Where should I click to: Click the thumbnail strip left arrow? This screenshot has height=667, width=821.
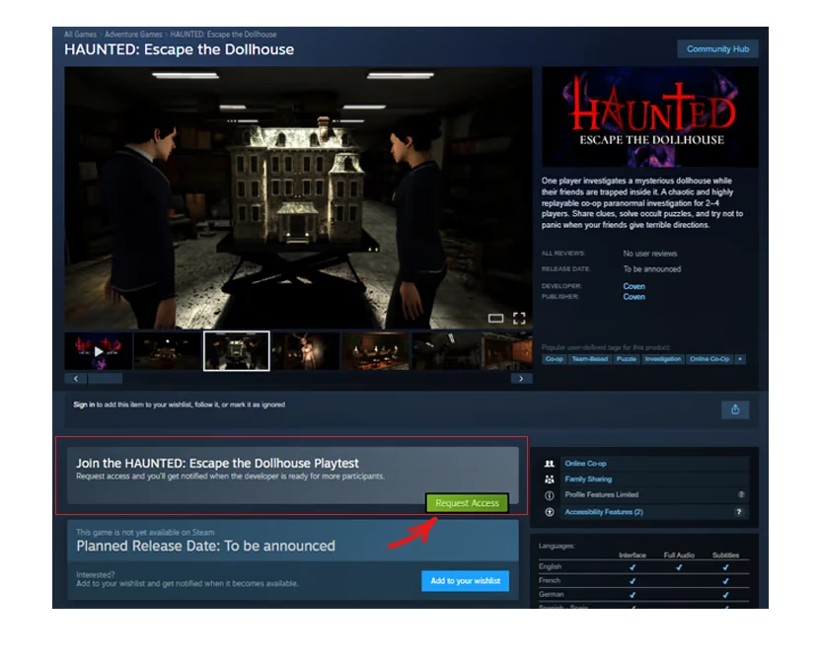pos(76,379)
